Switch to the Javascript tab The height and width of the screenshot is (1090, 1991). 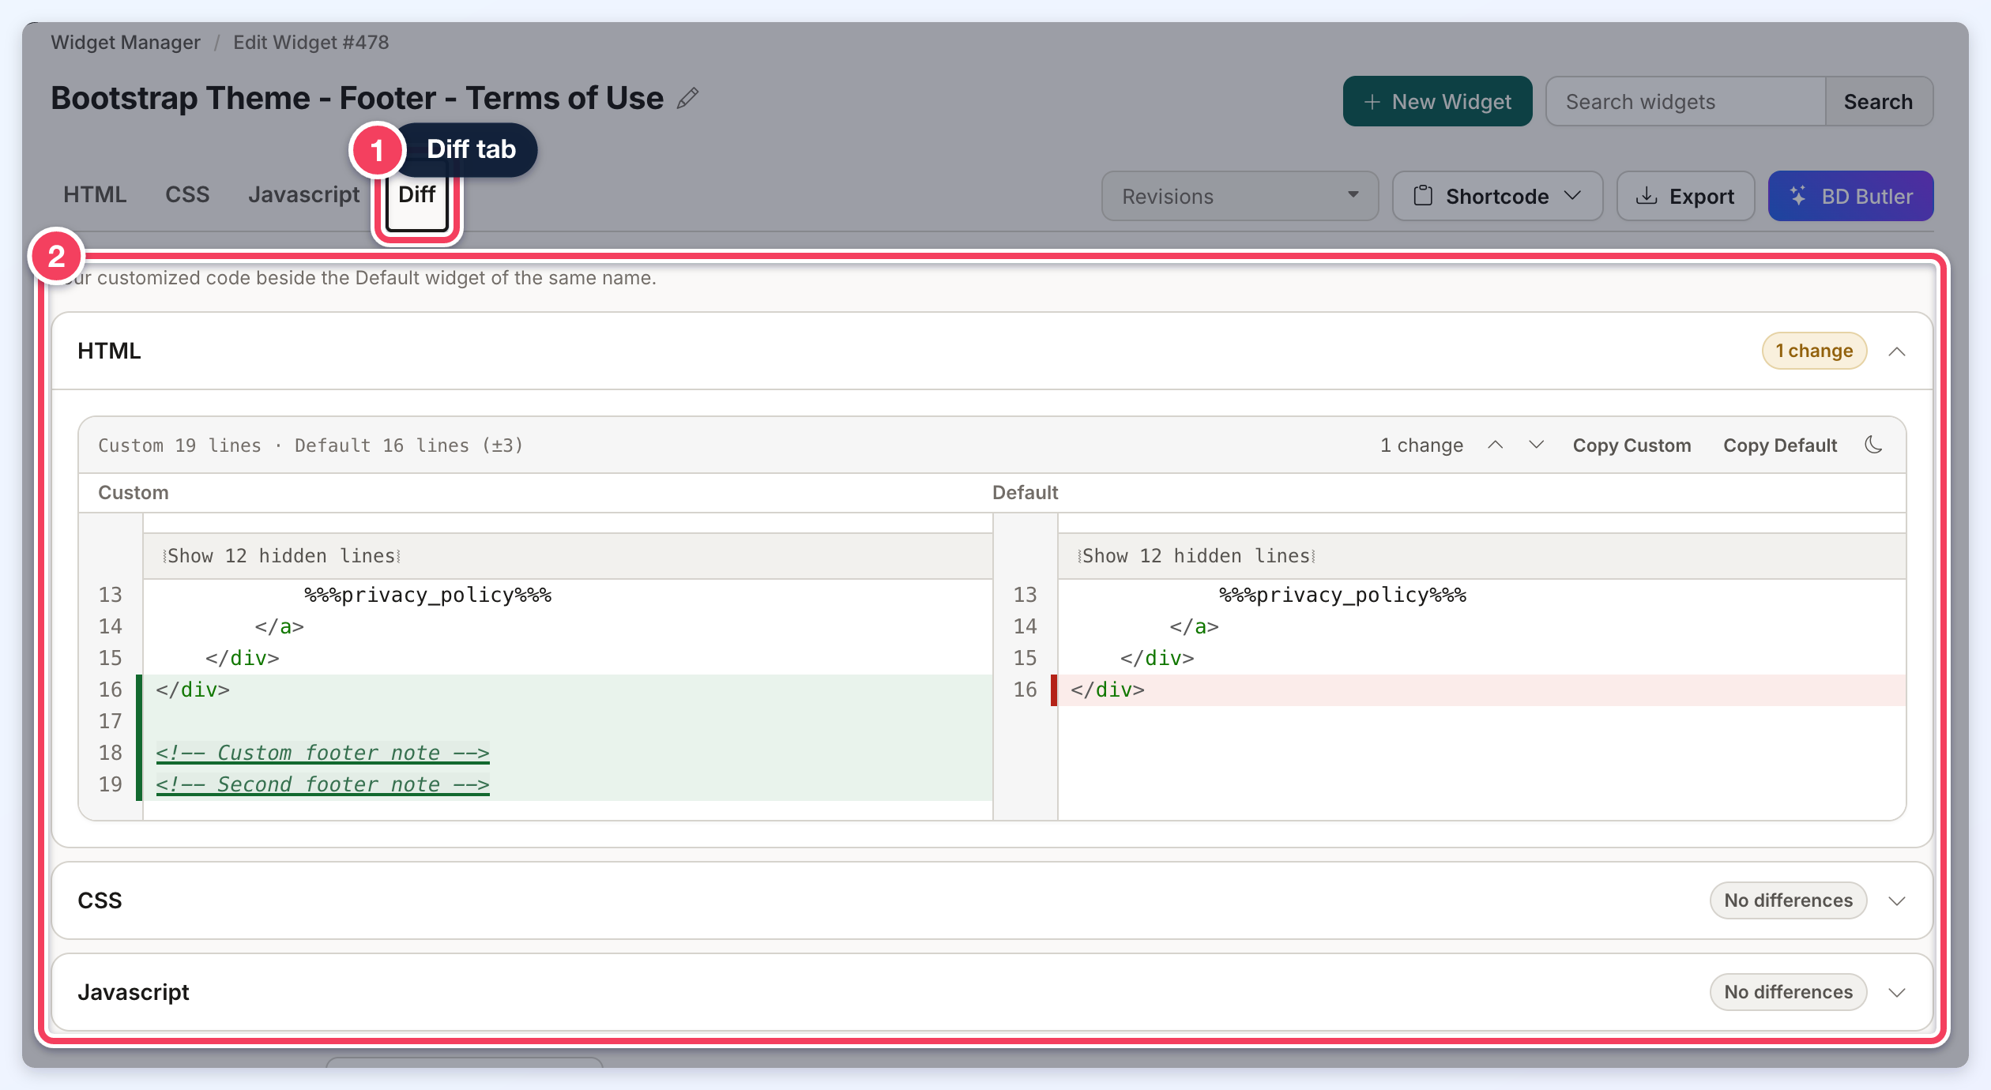coord(303,194)
